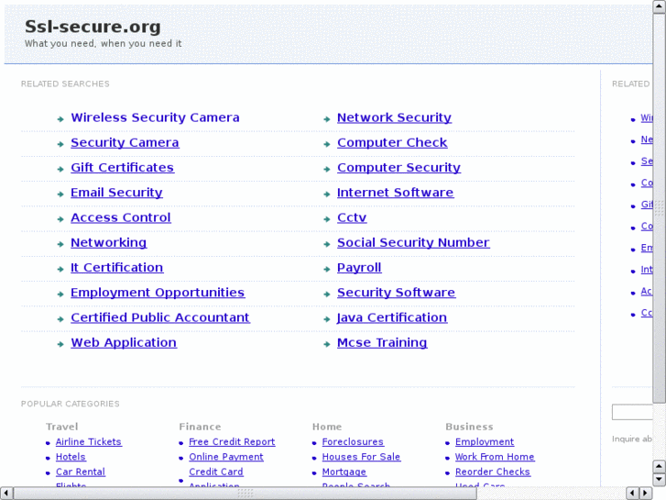Open the Cctv link
The width and height of the screenshot is (666, 500).
(x=352, y=217)
